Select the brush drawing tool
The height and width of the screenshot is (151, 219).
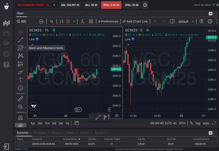point(21,72)
